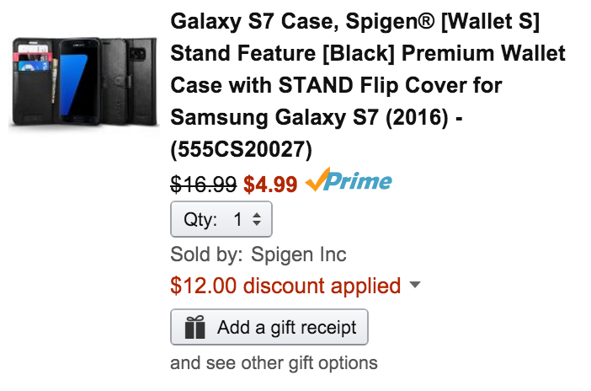This screenshot has width=591, height=391.
Task: Click the Spigen Inc seller name
Action: (x=299, y=254)
